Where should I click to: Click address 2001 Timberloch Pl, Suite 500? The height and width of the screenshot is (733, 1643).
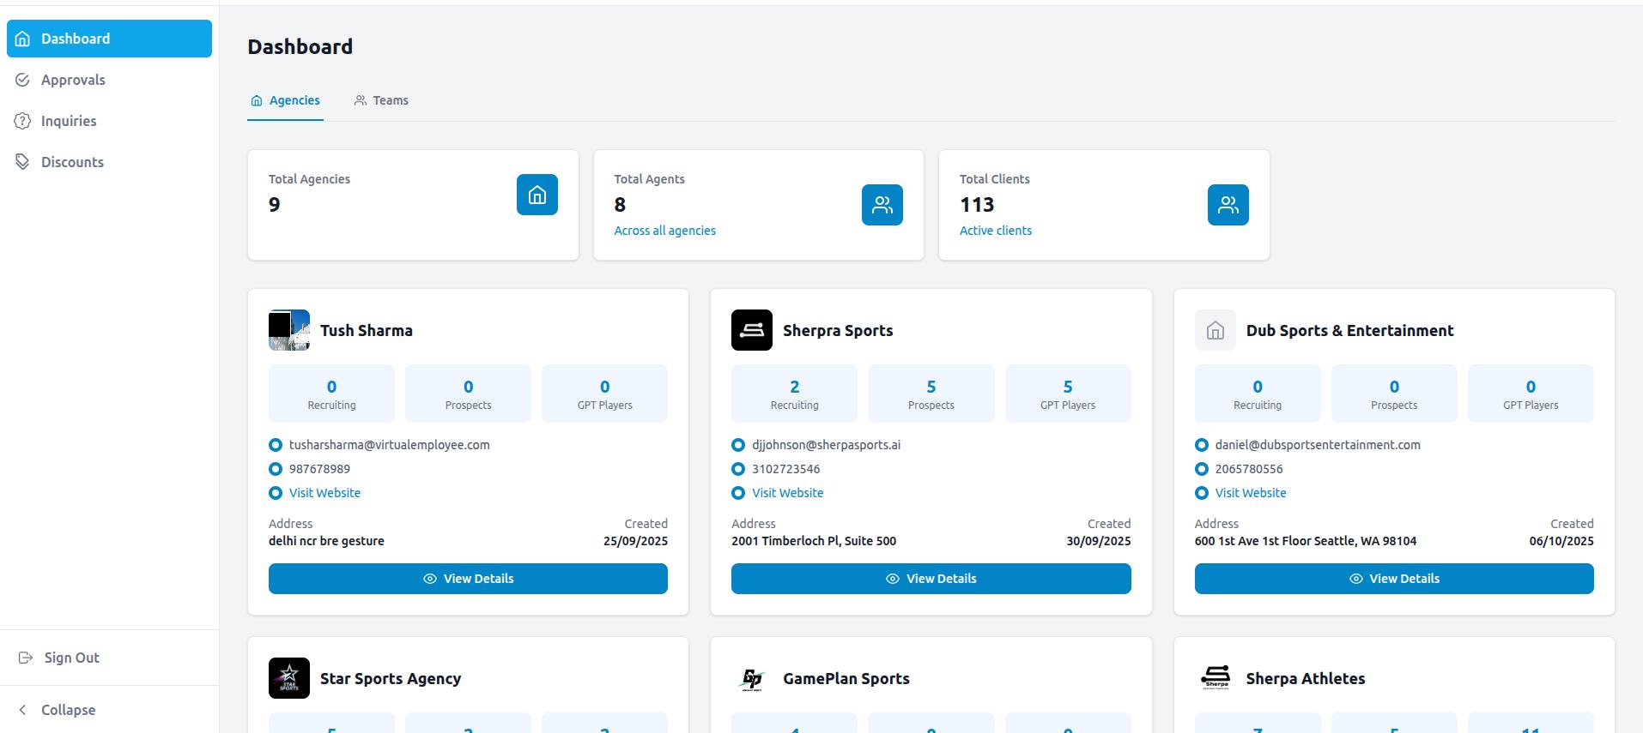tap(814, 541)
